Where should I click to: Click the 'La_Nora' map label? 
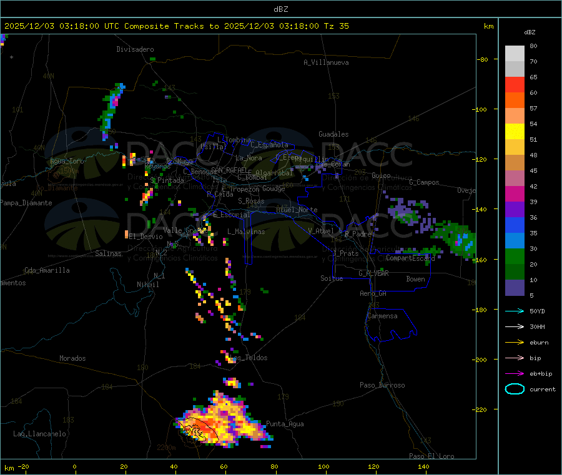(x=249, y=158)
